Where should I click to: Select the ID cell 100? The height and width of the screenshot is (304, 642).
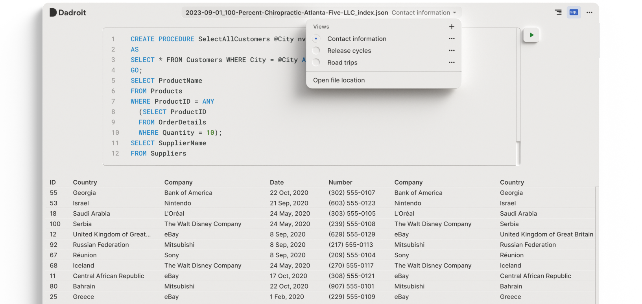(55, 224)
